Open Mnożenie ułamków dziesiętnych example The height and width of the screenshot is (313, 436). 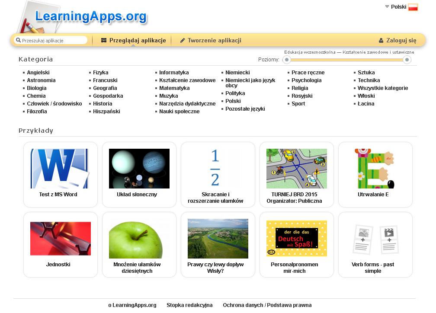click(x=139, y=245)
